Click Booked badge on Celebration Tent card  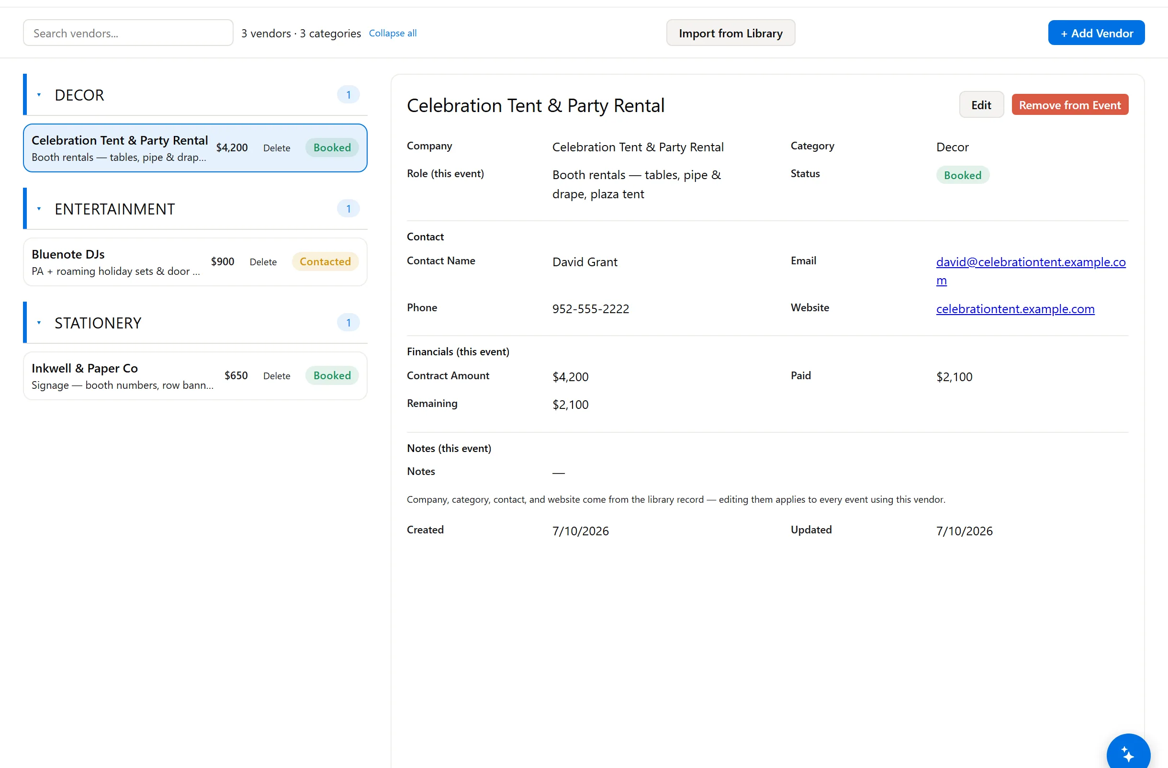tap(332, 148)
